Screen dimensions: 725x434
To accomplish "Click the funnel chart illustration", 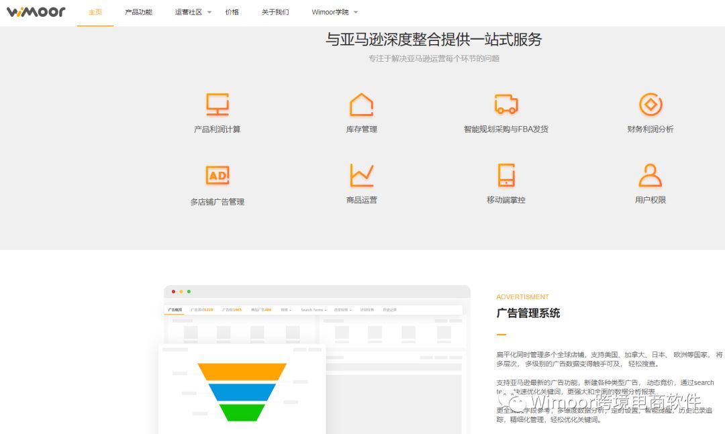I will 242,392.
